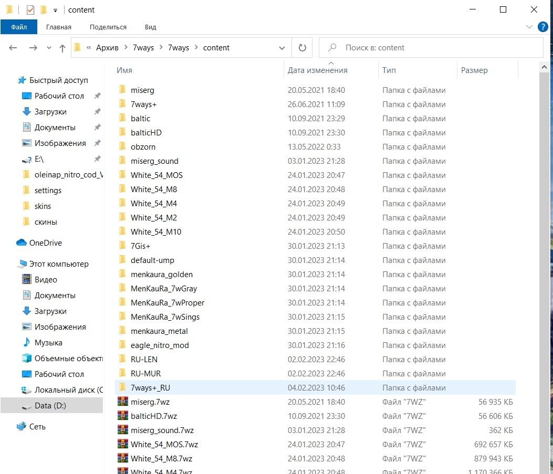Click the Up one level arrow
This screenshot has height=474, width=553.
point(62,48)
